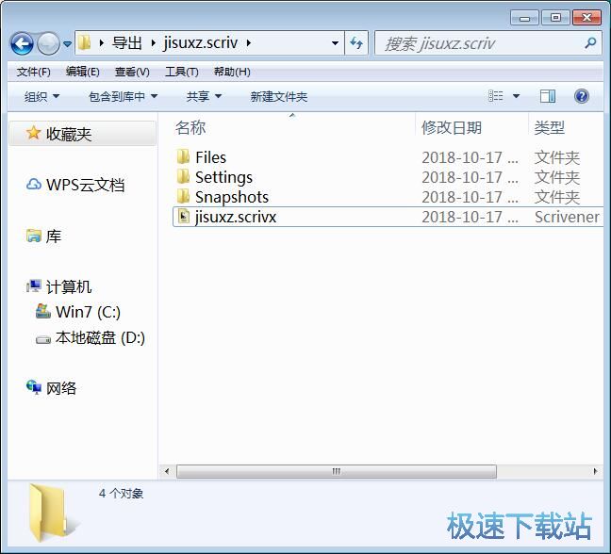Open the 包含到库中 dropdown
Viewport: 611px width, 554px height.
click(x=123, y=96)
